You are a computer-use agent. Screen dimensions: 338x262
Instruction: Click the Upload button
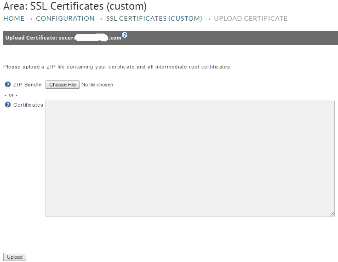15,257
